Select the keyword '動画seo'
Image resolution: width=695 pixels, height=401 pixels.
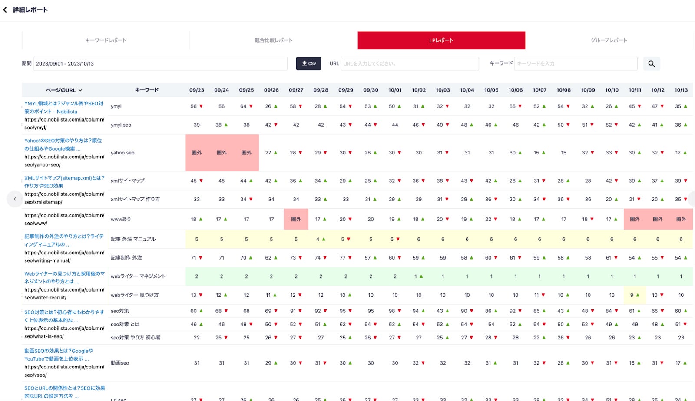click(119, 363)
